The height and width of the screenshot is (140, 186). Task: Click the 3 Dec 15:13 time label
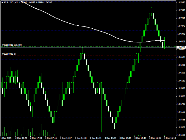click(170, 138)
